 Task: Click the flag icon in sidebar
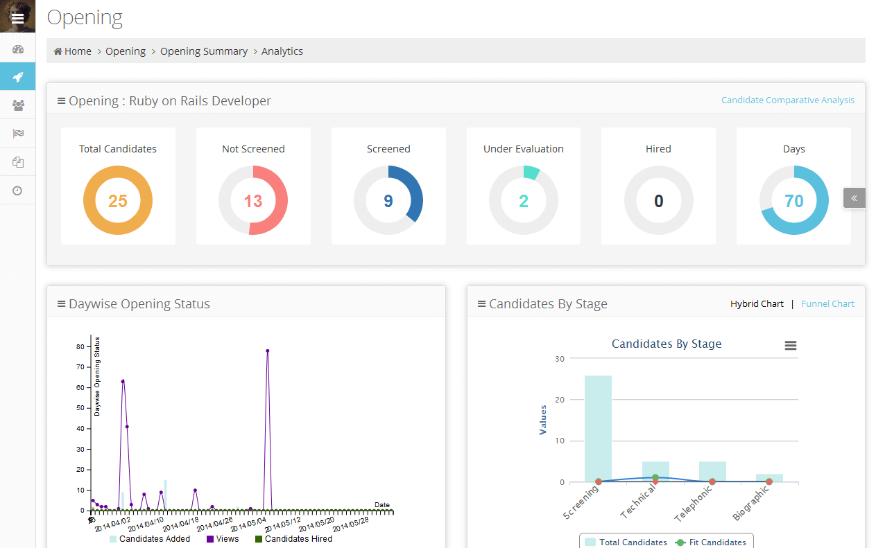tap(18, 134)
